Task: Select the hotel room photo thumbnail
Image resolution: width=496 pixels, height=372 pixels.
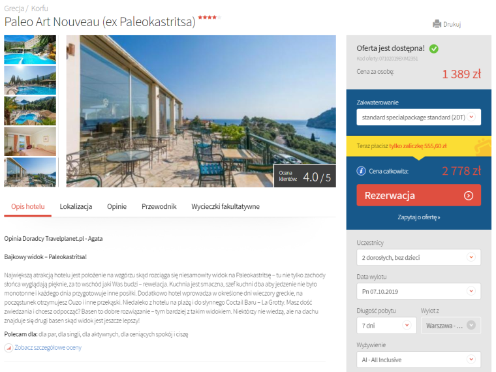Action: pyautogui.click(x=30, y=142)
